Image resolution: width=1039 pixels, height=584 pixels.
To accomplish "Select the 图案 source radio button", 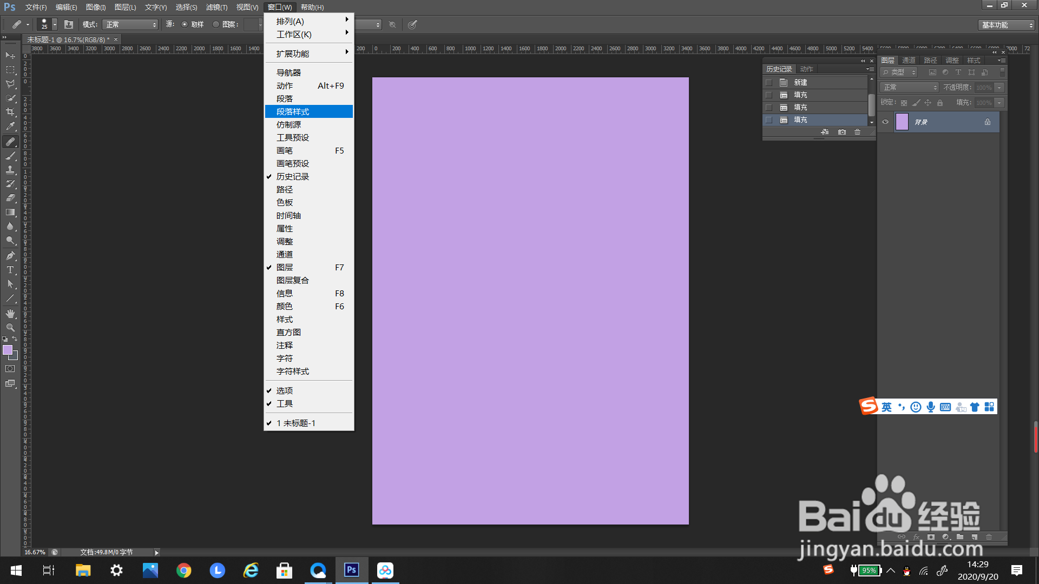I will [x=216, y=24].
